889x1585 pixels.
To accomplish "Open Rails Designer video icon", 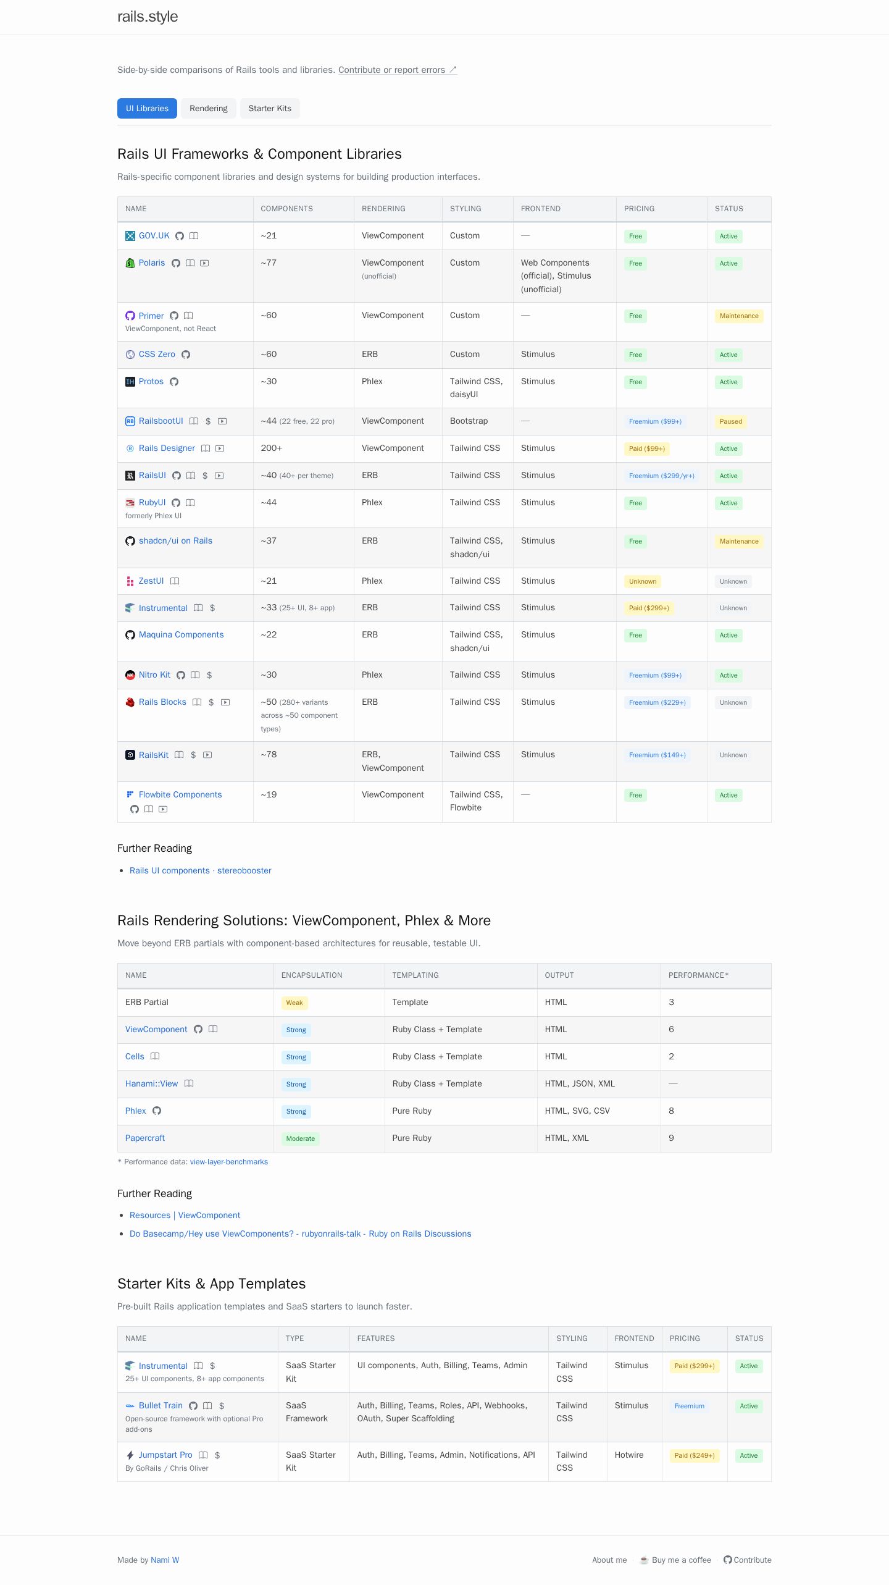I will 220,448.
